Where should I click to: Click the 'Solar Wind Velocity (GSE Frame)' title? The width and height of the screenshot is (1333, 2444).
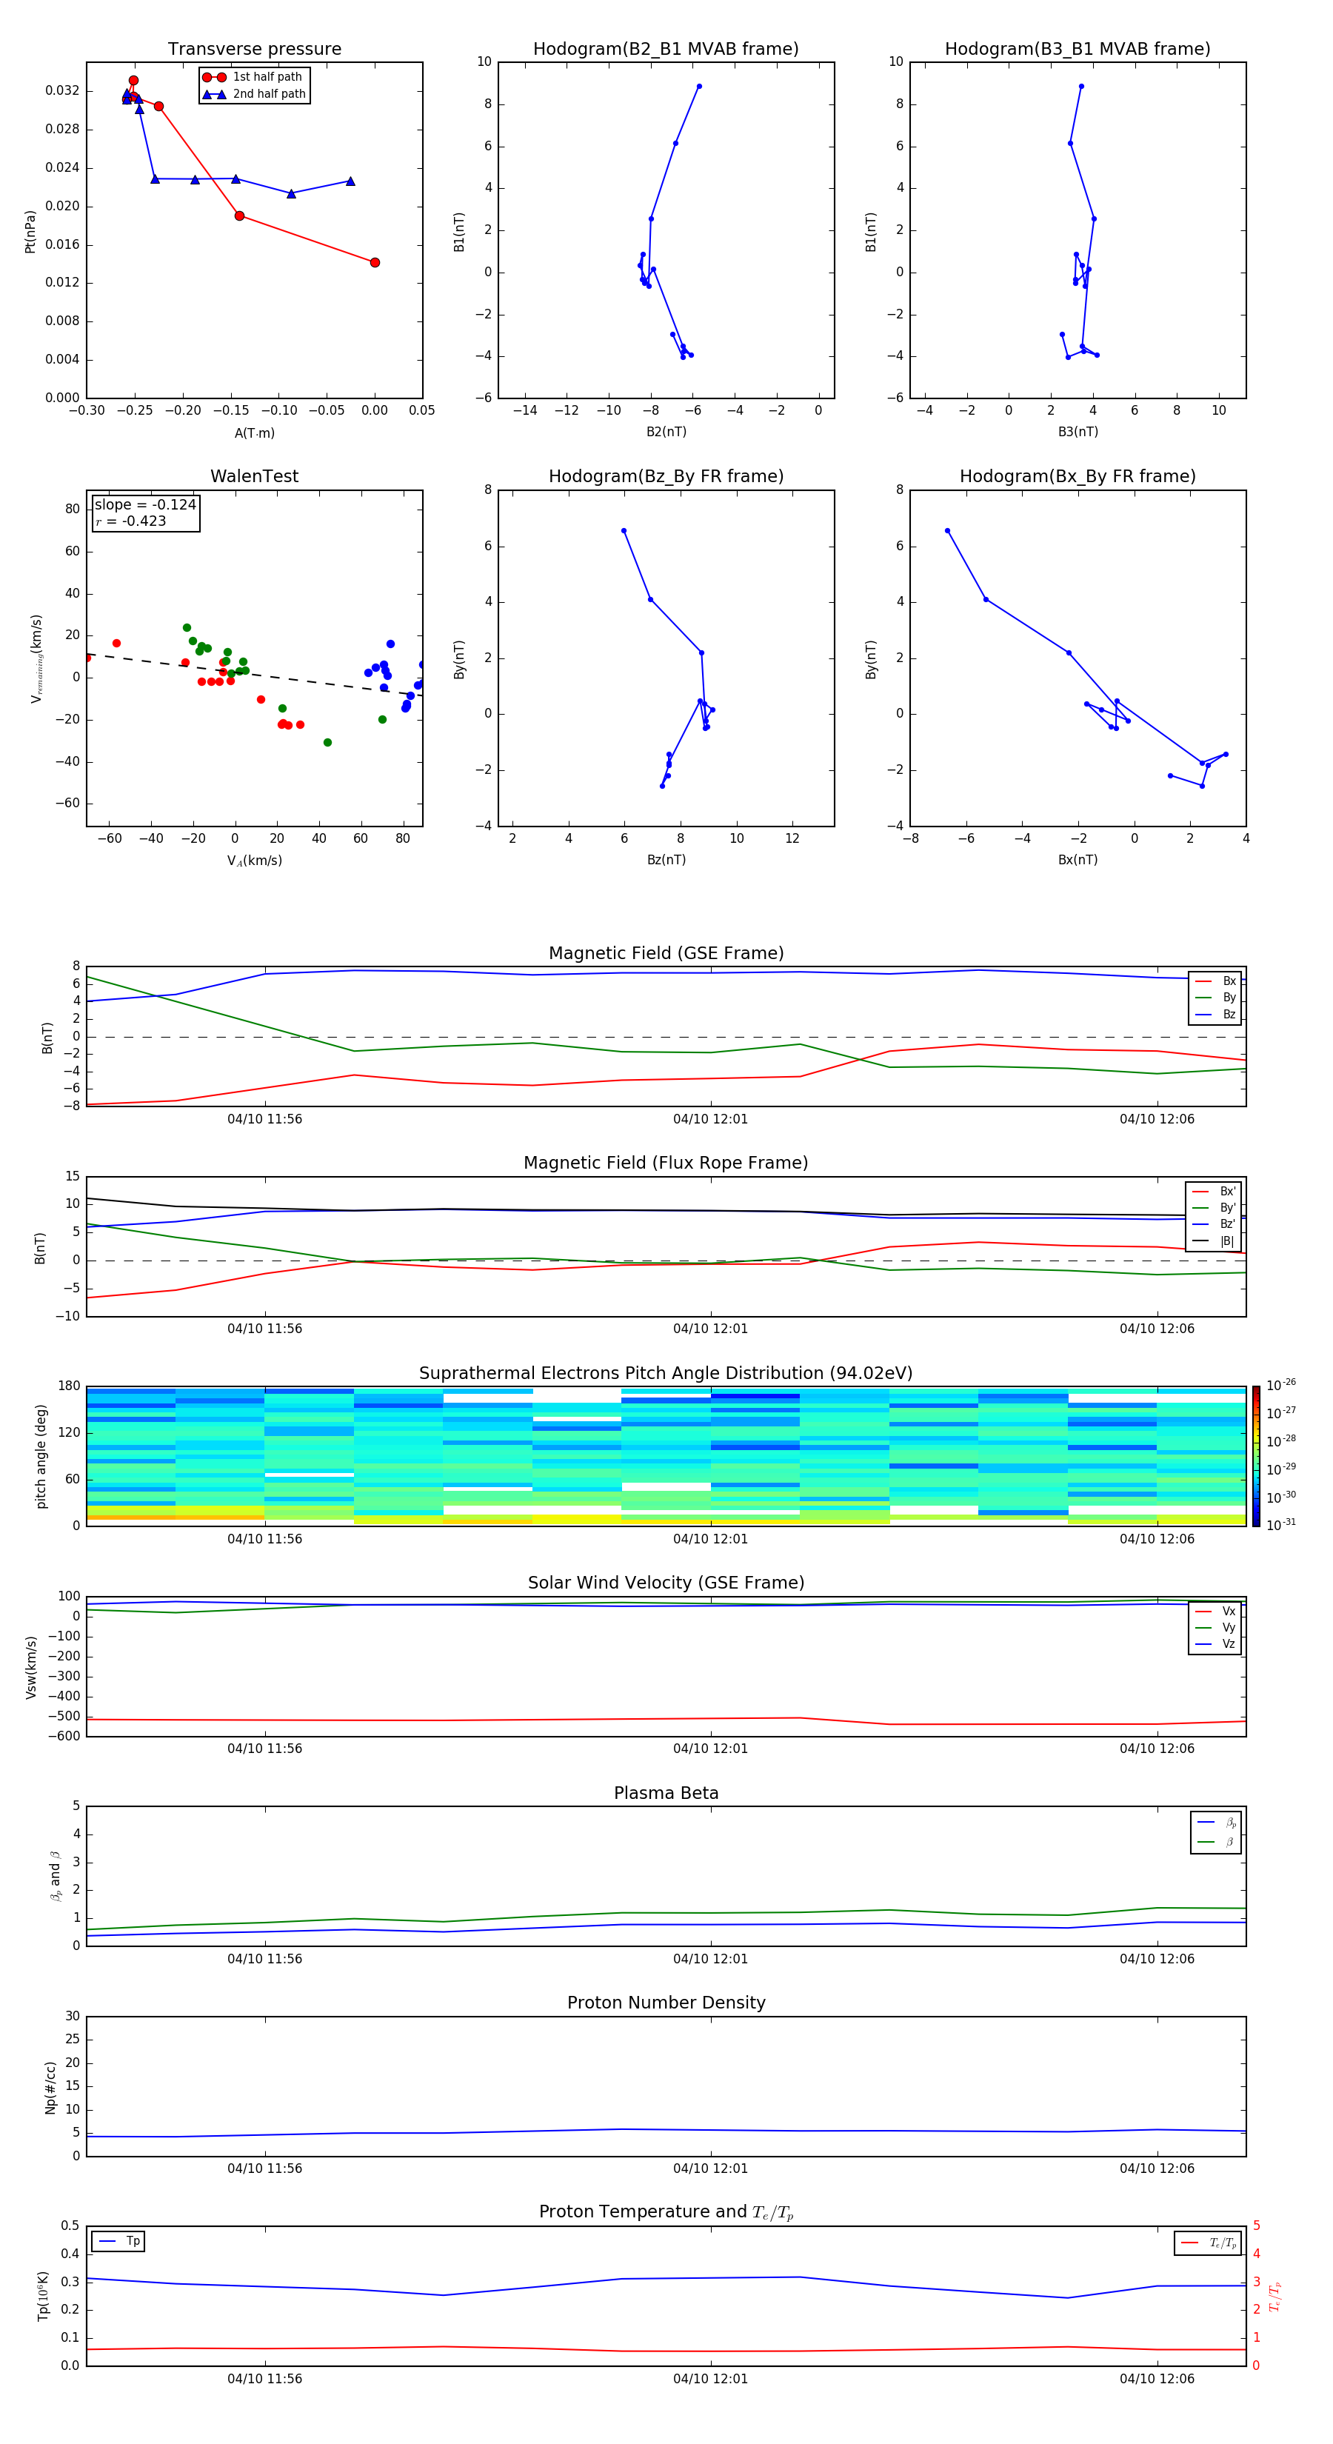pos(666,1583)
